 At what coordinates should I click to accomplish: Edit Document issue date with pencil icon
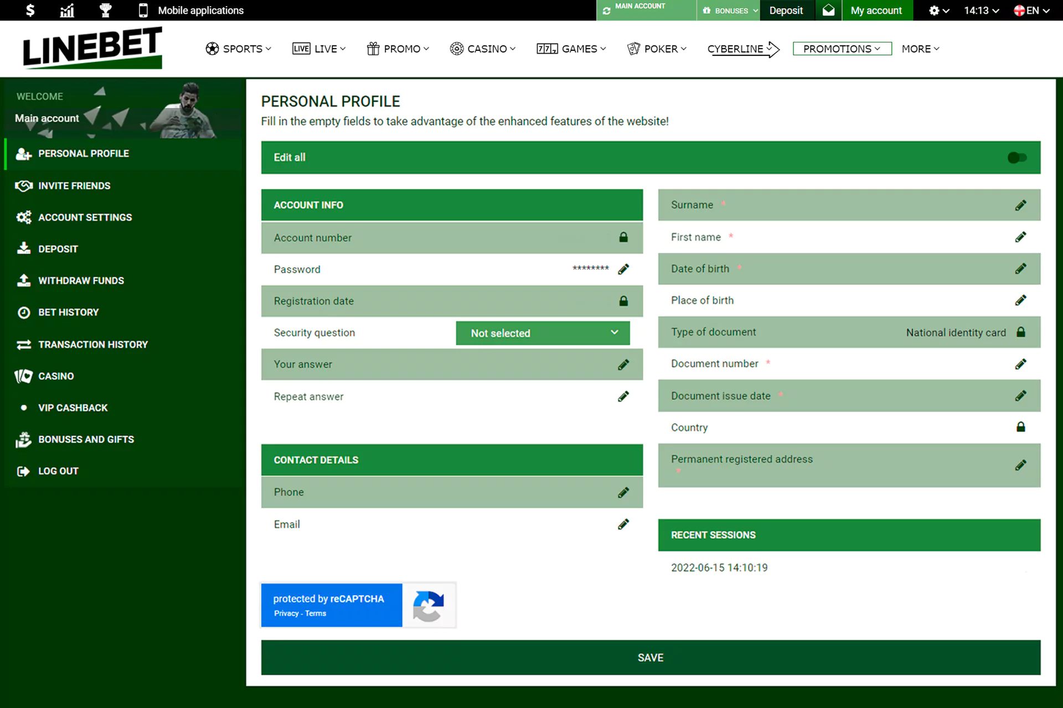[x=1020, y=396]
